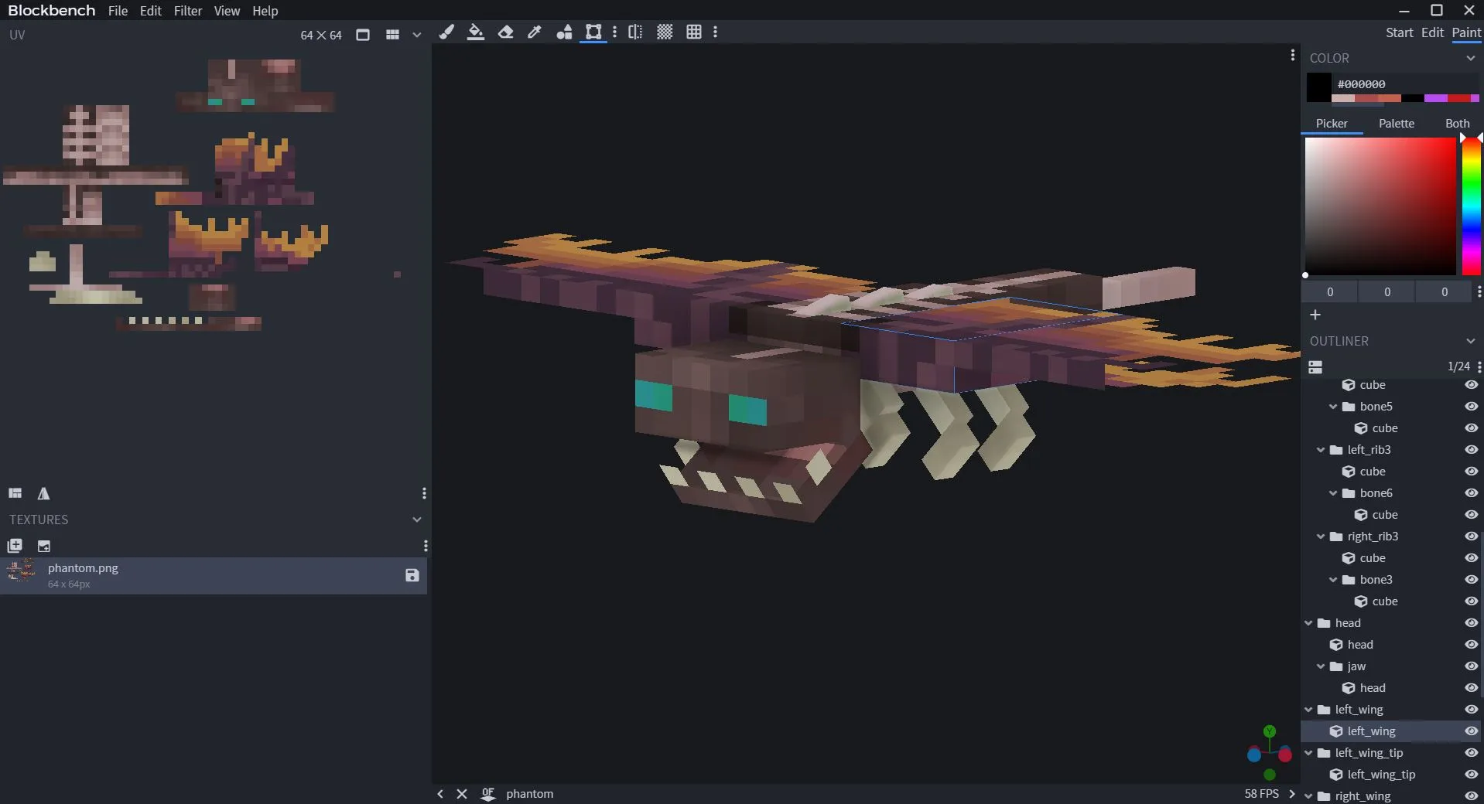Screen dimensions: 1484x804
Task: Toggle the pixel grid display
Action: [694, 32]
